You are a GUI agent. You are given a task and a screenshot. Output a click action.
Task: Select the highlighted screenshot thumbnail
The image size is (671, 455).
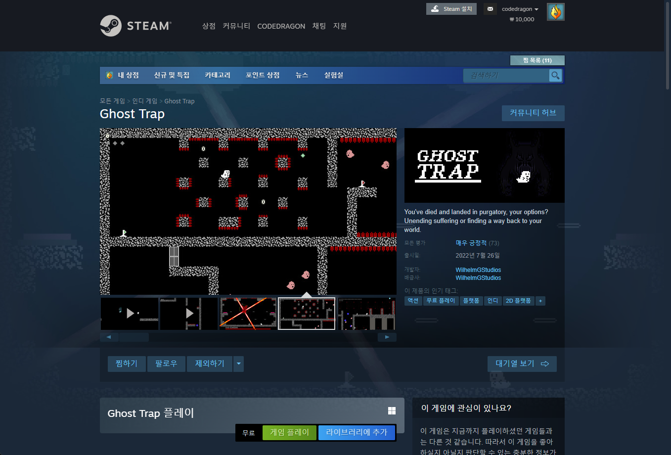tap(307, 314)
